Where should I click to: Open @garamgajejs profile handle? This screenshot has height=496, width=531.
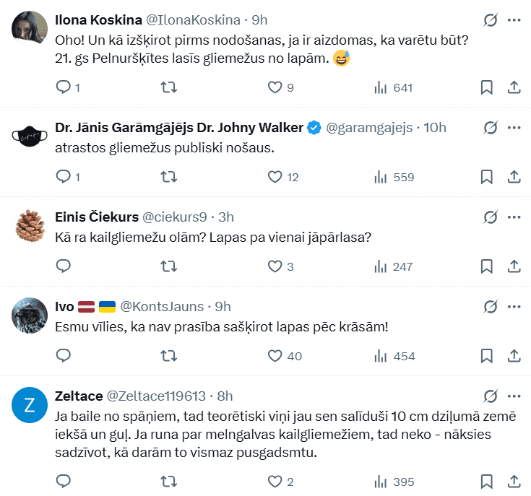coord(369,128)
